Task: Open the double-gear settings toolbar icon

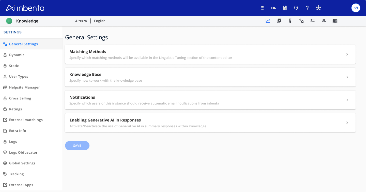Action: (301, 21)
